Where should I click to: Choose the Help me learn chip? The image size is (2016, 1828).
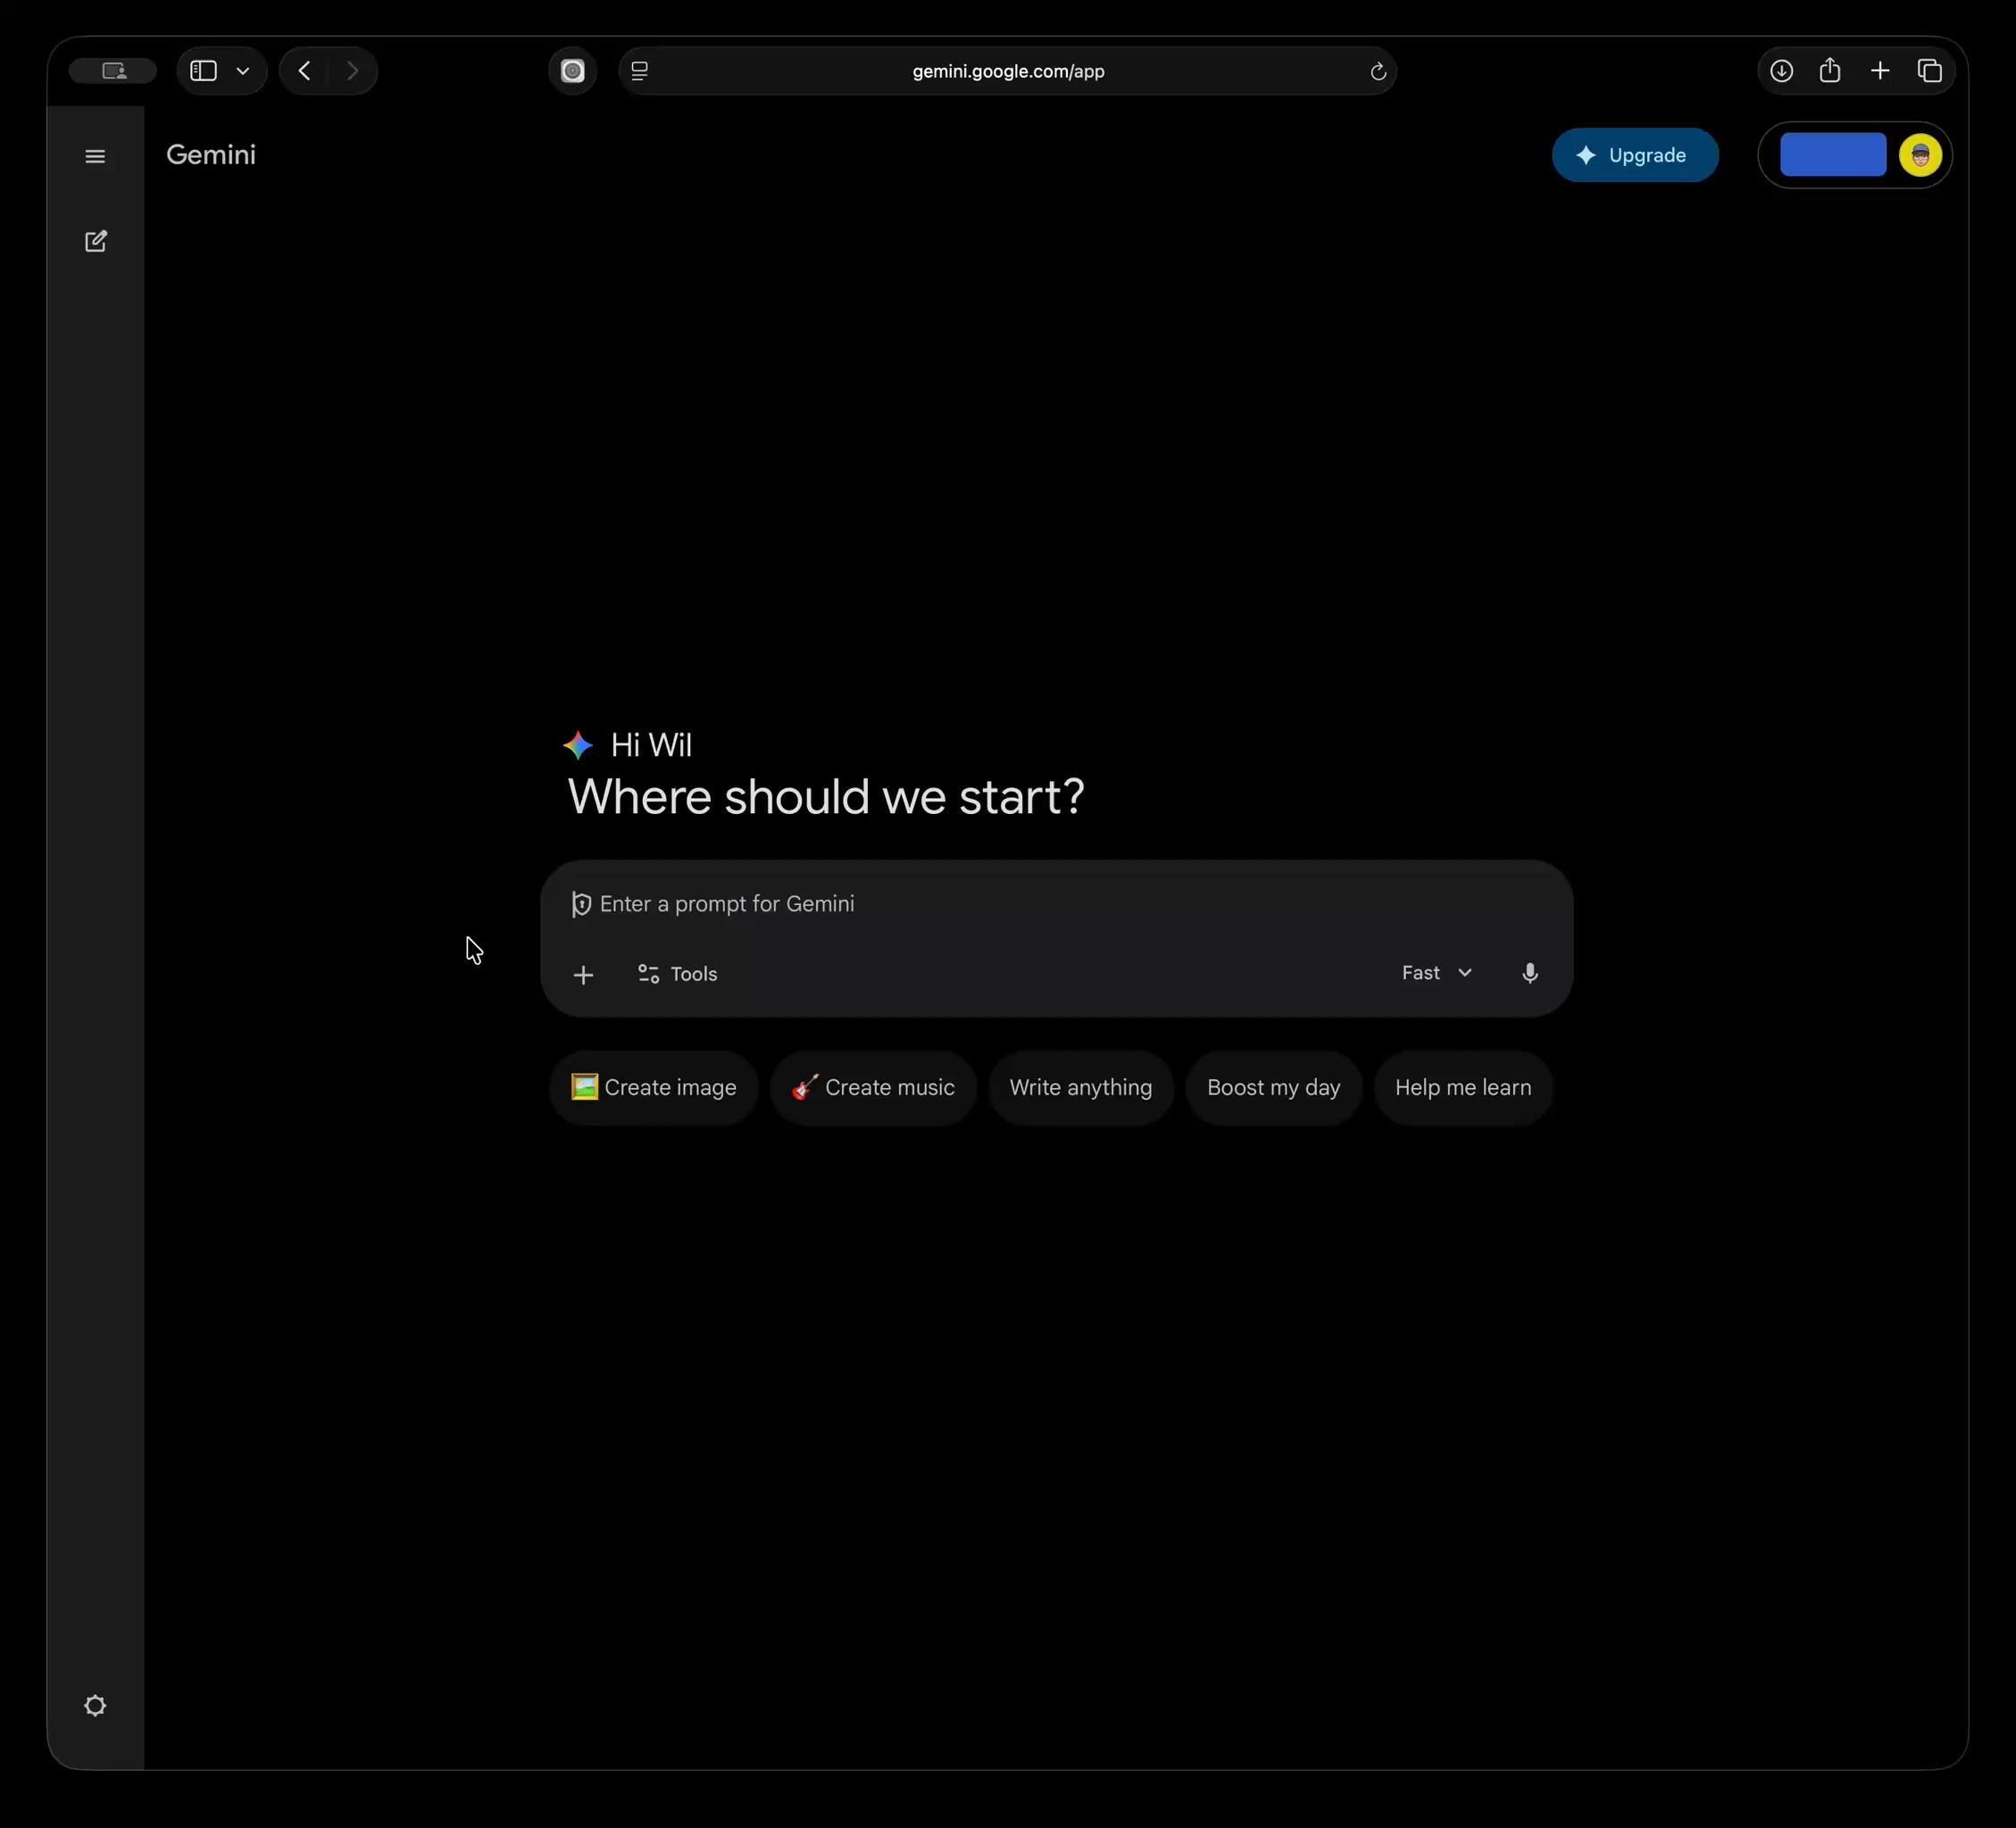[x=1462, y=1087]
